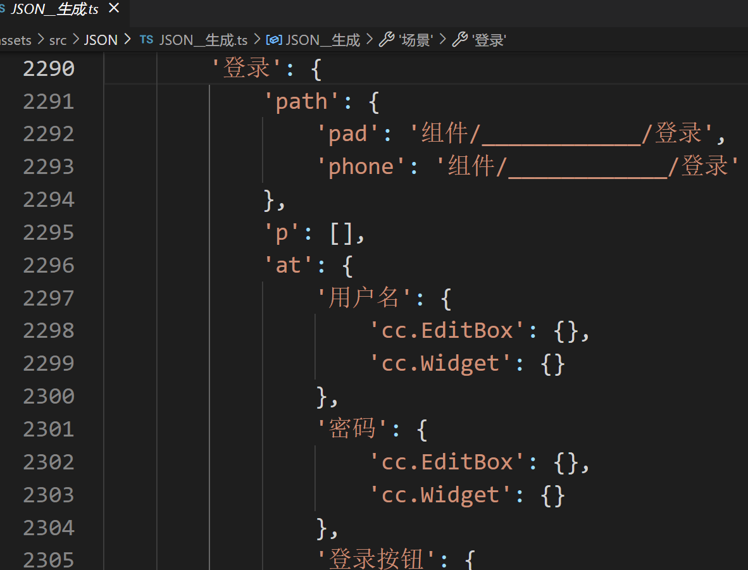Open the src folder breadcrumb
Screen dimensions: 748x570
[x=58, y=40]
